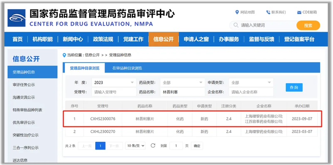Click 江苏宣泰药业有限公司 company name
This screenshot has width=333, height=165.
(264, 122)
